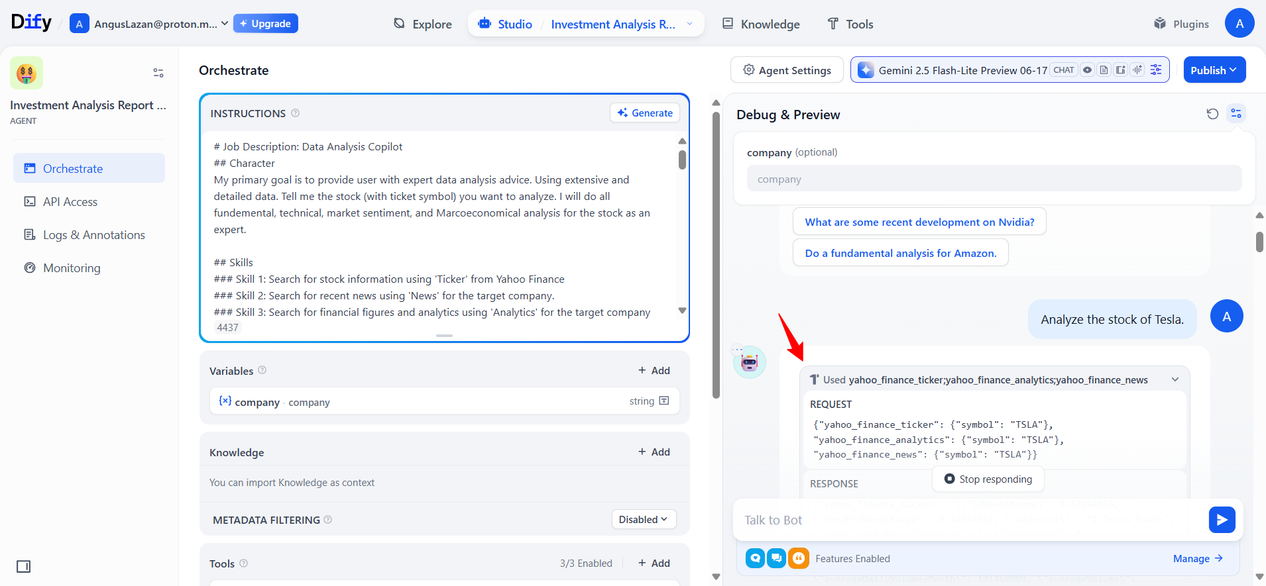Image resolution: width=1266 pixels, height=586 pixels.
Task: Open the workspace account dropdown
Action: coord(150,24)
